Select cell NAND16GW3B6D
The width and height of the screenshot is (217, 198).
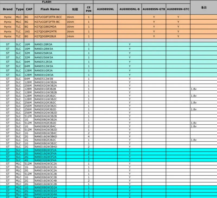[50, 136]
